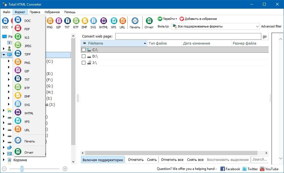This screenshot has height=173, width=284.
Task: Open the Файл menu
Action: coord(6,12)
